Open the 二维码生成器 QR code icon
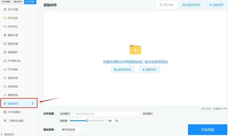228x136 pixels. point(5,121)
